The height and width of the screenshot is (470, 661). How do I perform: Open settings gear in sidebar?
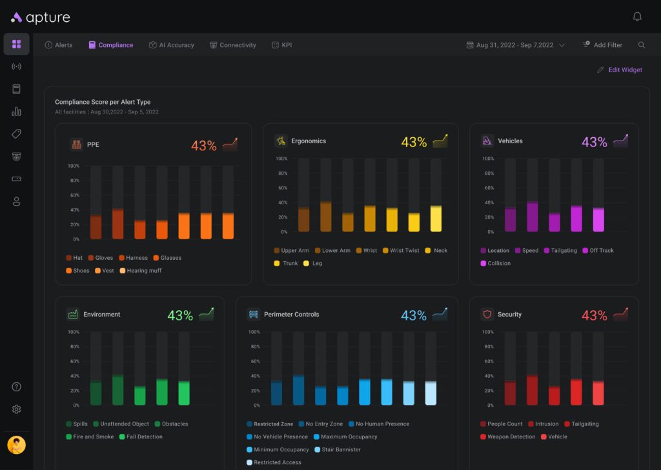17,409
